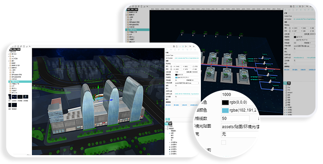Click first blue link in pipeline editor properties panel

point(287,70)
